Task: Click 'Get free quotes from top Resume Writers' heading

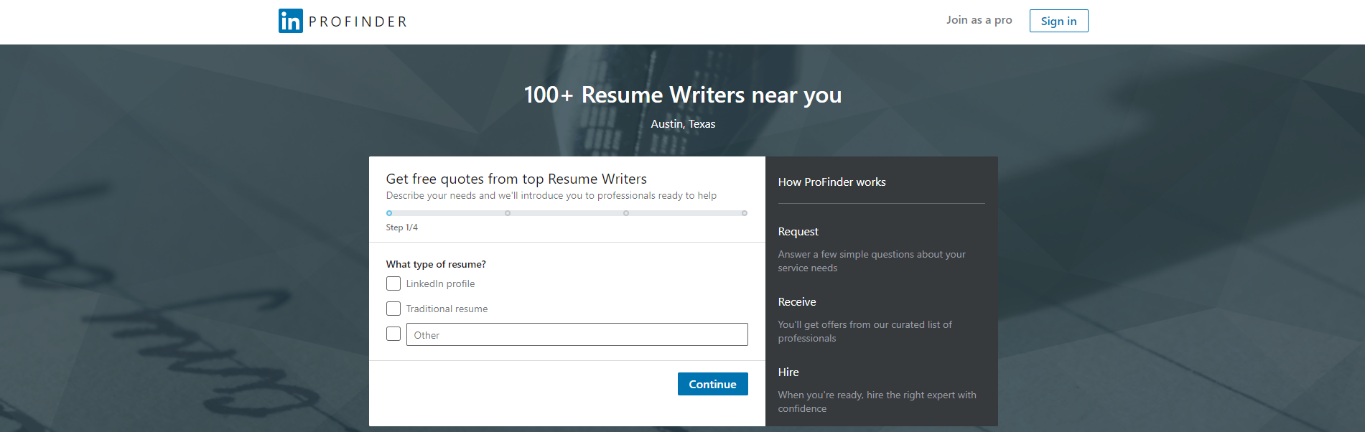Action: pyautogui.click(x=516, y=179)
